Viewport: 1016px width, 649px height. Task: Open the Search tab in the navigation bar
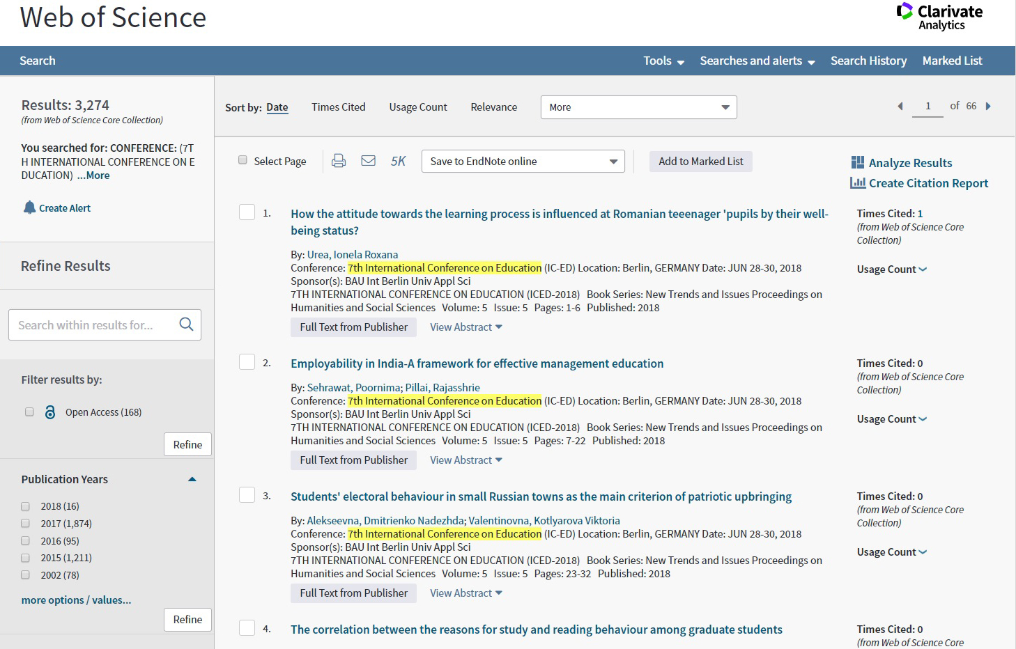point(38,61)
